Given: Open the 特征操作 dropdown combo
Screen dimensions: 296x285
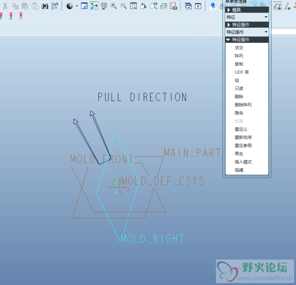Looking at the screenshot, I should (x=247, y=32).
